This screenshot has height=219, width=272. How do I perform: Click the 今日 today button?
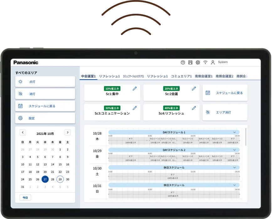tap(25, 197)
